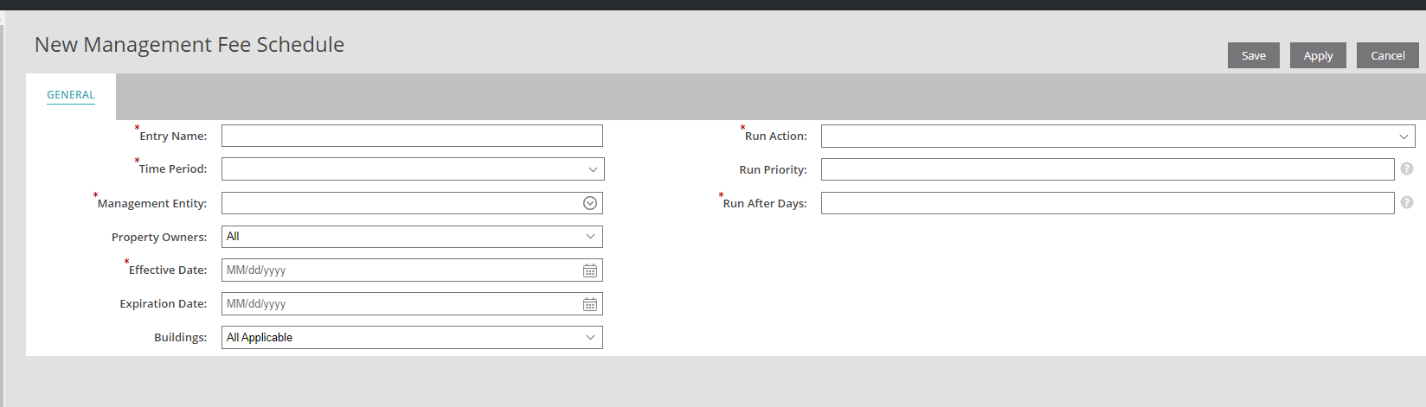This screenshot has height=407, width=1426.
Task: Click the Run After Days help icon
Action: pos(1407,202)
